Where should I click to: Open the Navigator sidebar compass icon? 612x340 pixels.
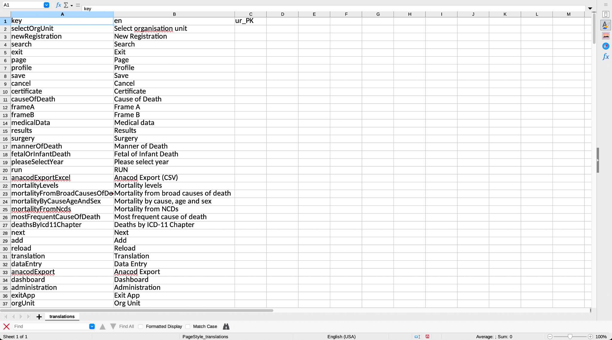[606, 46]
